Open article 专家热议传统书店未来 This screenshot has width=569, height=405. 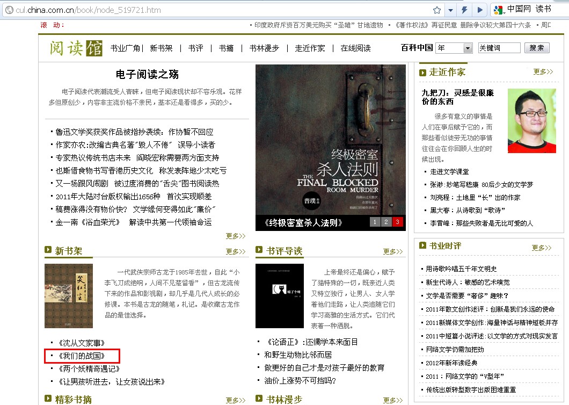[x=137, y=157]
